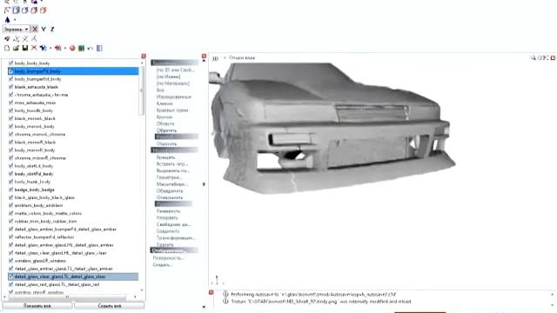Open the Экранные axis coordinate dropdown

pyautogui.click(x=16, y=29)
